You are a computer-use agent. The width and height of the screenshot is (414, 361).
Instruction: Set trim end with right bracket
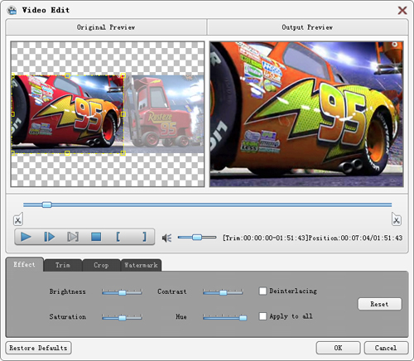click(144, 237)
